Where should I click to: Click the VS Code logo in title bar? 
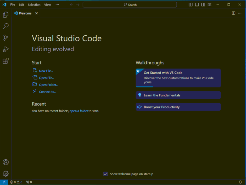coord(4,4)
